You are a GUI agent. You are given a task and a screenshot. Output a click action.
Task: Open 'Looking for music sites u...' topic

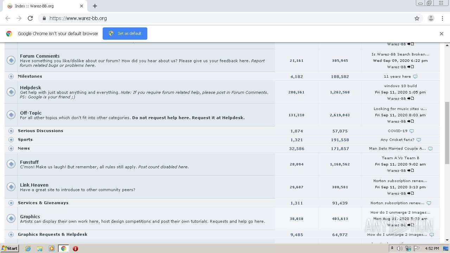point(400,109)
